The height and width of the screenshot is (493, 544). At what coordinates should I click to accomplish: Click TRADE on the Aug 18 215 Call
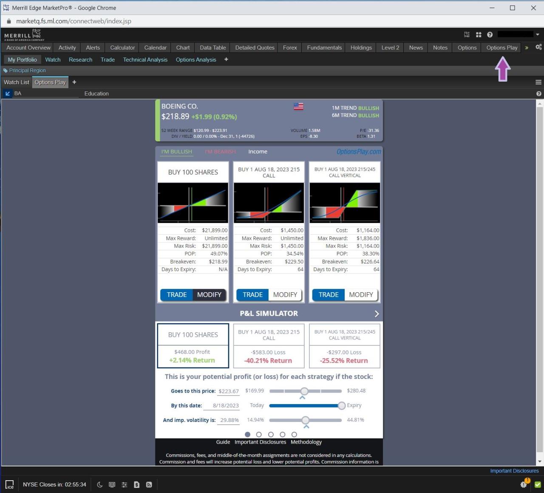pos(252,294)
